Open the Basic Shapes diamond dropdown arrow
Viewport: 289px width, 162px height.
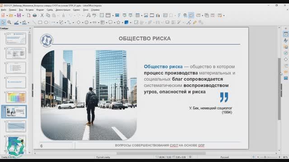[x=82, y=22]
